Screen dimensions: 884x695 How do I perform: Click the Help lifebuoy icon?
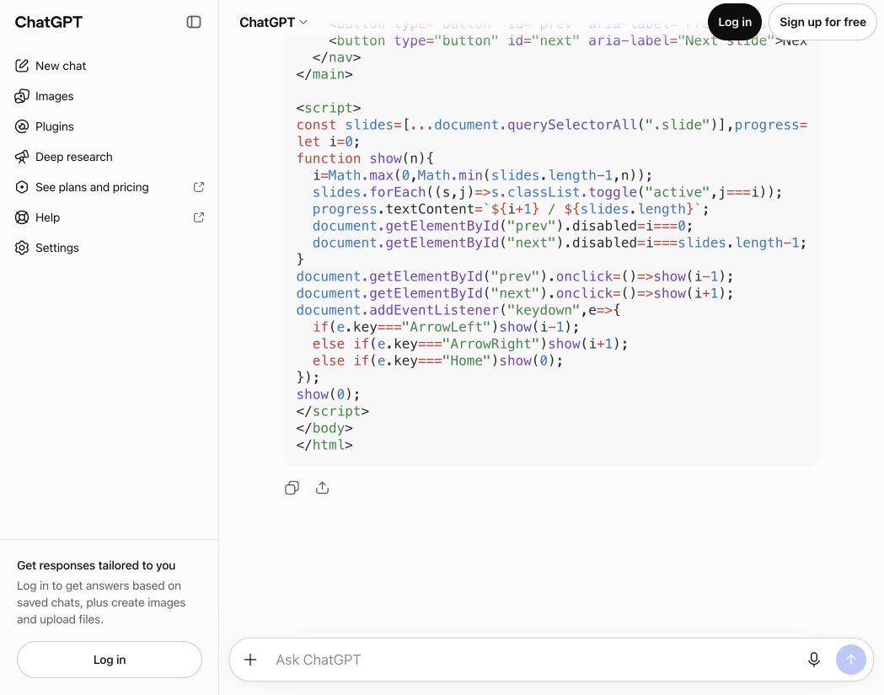click(x=21, y=217)
